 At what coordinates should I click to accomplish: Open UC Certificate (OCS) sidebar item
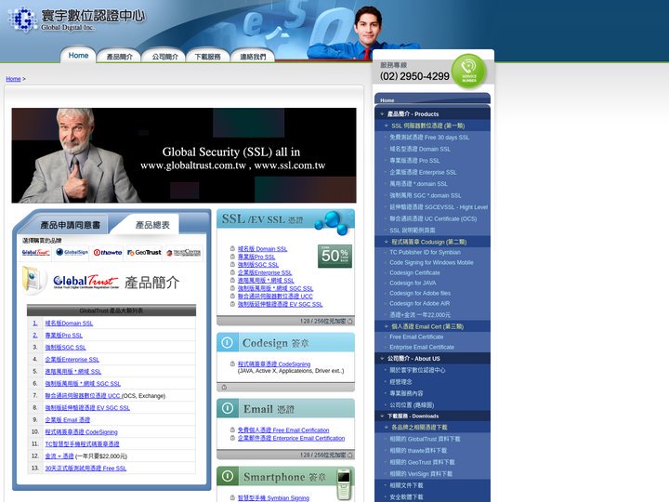(433, 218)
